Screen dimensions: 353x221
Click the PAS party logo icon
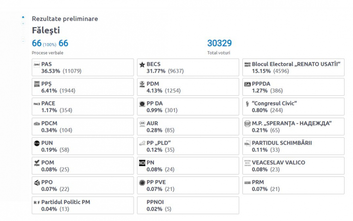[x=37, y=65]
